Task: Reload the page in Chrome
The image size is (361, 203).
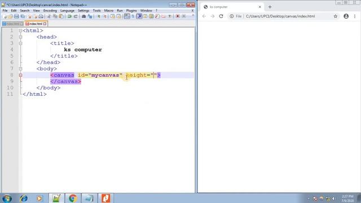Action: click(221, 16)
